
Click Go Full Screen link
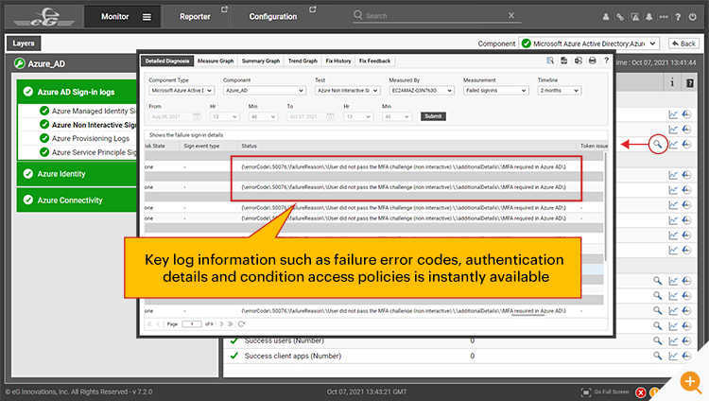click(x=612, y=392)
